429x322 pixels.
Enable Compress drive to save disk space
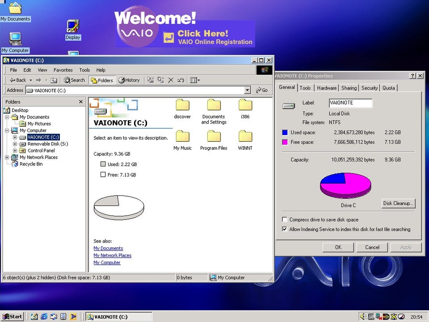285,220
